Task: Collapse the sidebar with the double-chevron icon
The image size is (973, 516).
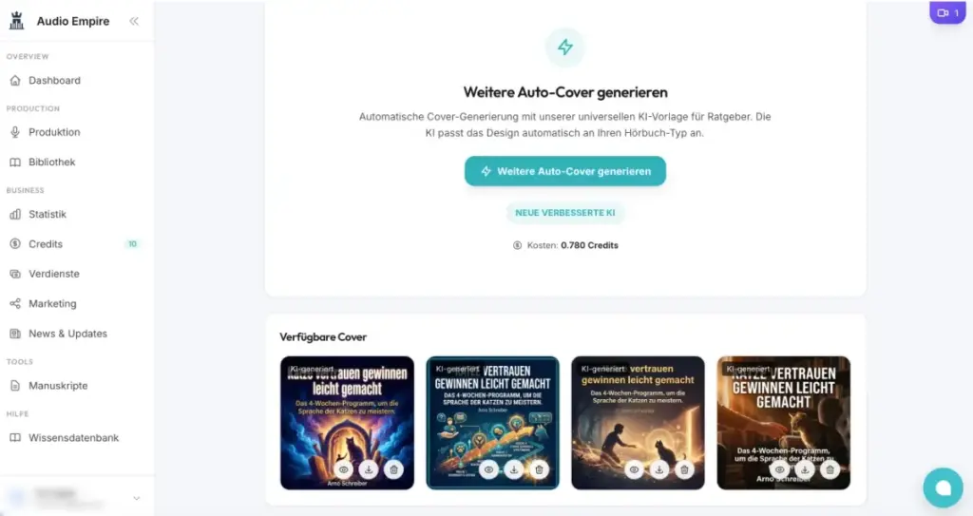Action: [134, 21]
